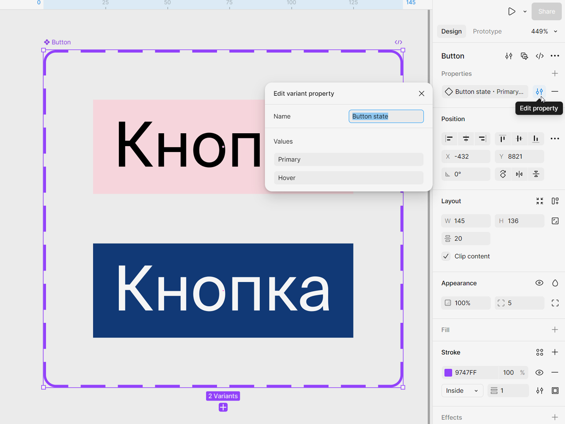Image resolution: width=565 pixels, height=424 pixels.
Task: Align vertical centers
Action: [519, 138]
